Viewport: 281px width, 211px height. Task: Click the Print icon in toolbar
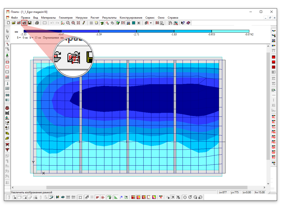37,23
